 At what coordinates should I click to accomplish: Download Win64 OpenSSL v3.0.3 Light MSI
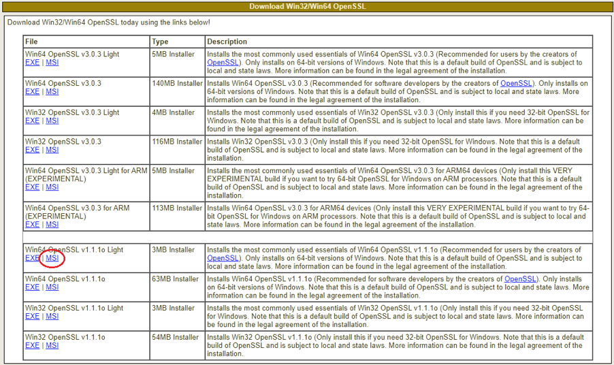(52, 63)
